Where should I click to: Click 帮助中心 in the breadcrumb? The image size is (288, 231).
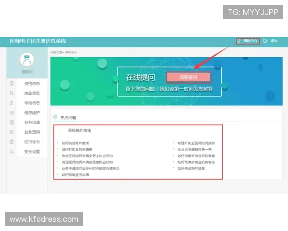coord(71,52)
